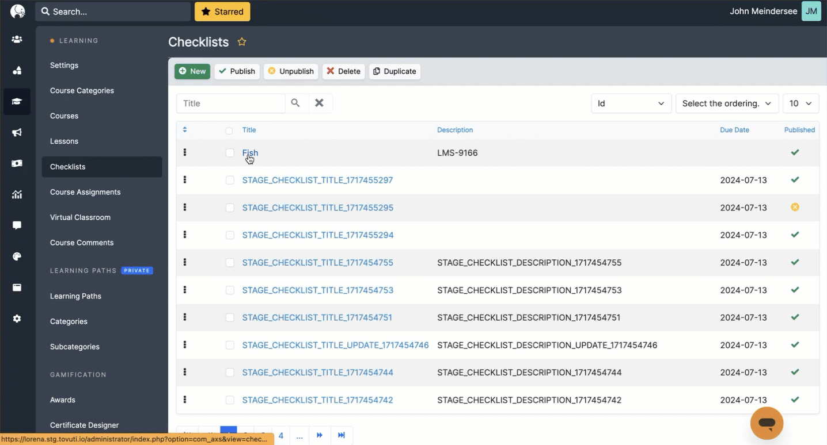827x445 pixels.
Task: Open Learning Paths in sidebar
Action: 75,296
